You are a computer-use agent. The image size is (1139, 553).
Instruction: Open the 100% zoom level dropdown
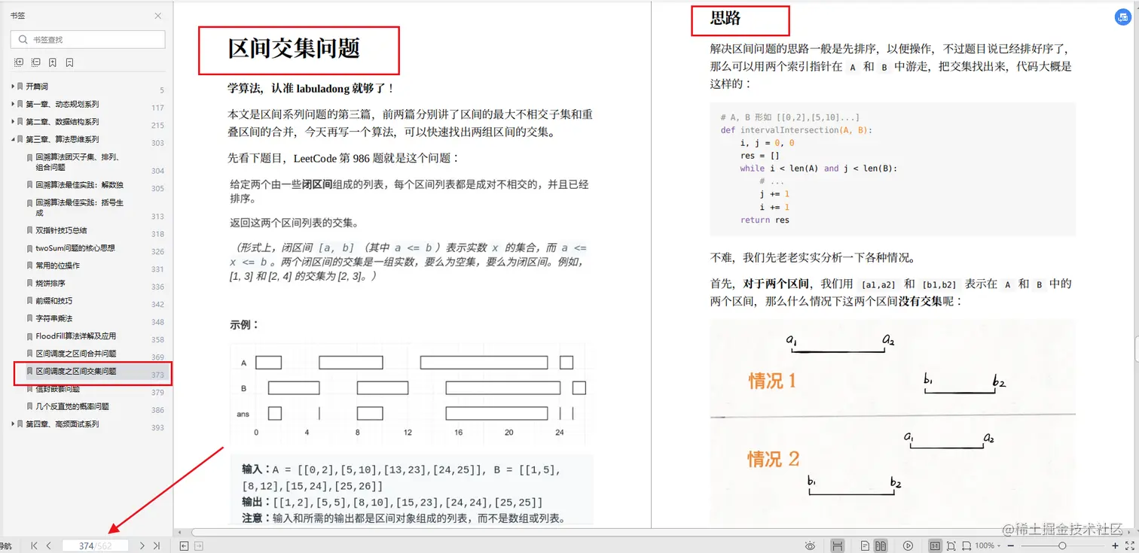coord(985,545)
